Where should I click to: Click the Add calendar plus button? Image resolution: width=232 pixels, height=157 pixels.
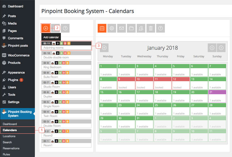[46, 28]
